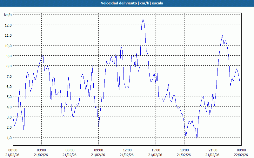This screenshot has height=158, width=254.
Task: Click the highest wind speed peak above 12 km/h
Action: coord(143,19)
